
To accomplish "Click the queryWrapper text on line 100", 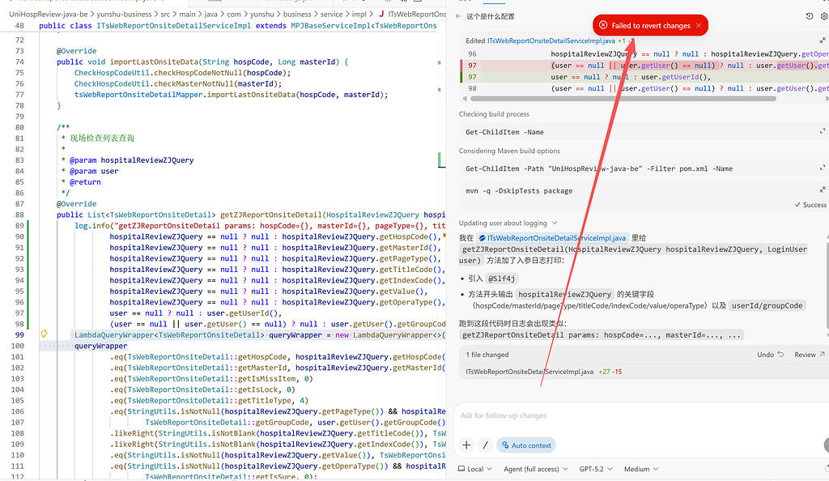I will 101,346.
